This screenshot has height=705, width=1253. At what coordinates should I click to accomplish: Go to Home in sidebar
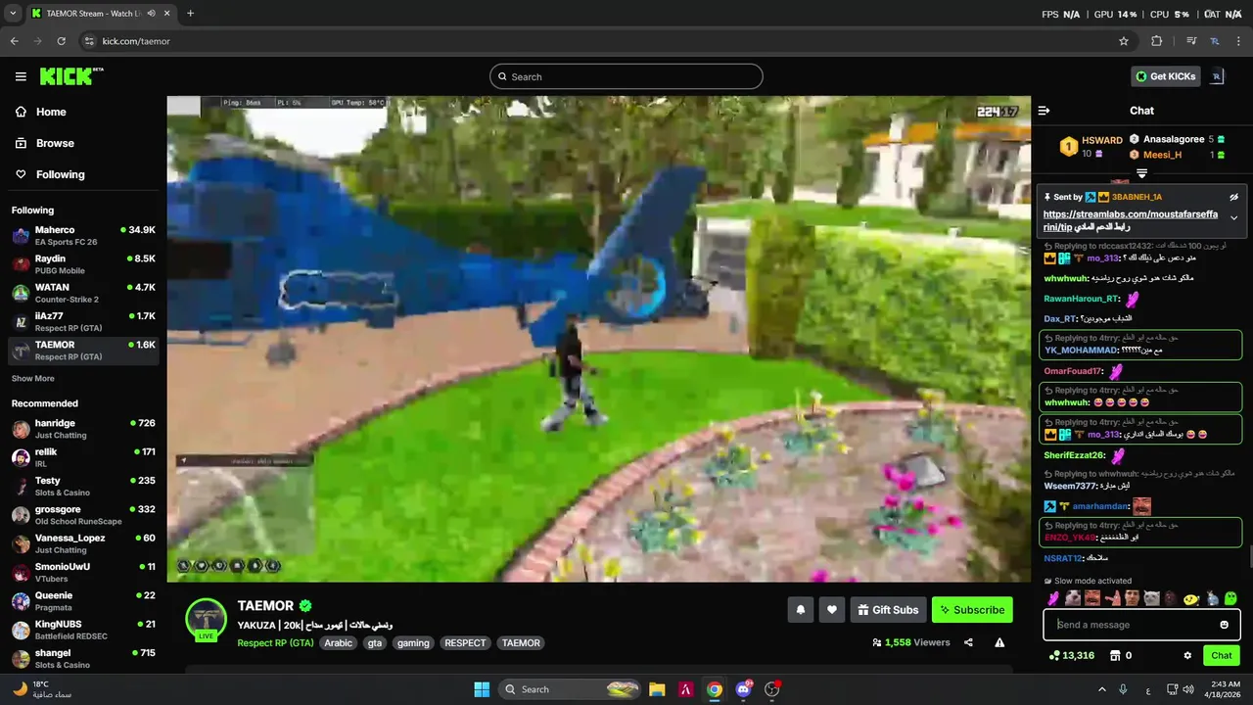(41, 112)
